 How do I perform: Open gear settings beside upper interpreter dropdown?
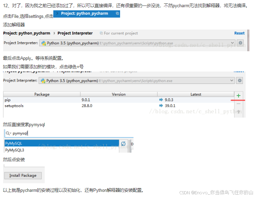pyautogui.click(x=240, y=43)
